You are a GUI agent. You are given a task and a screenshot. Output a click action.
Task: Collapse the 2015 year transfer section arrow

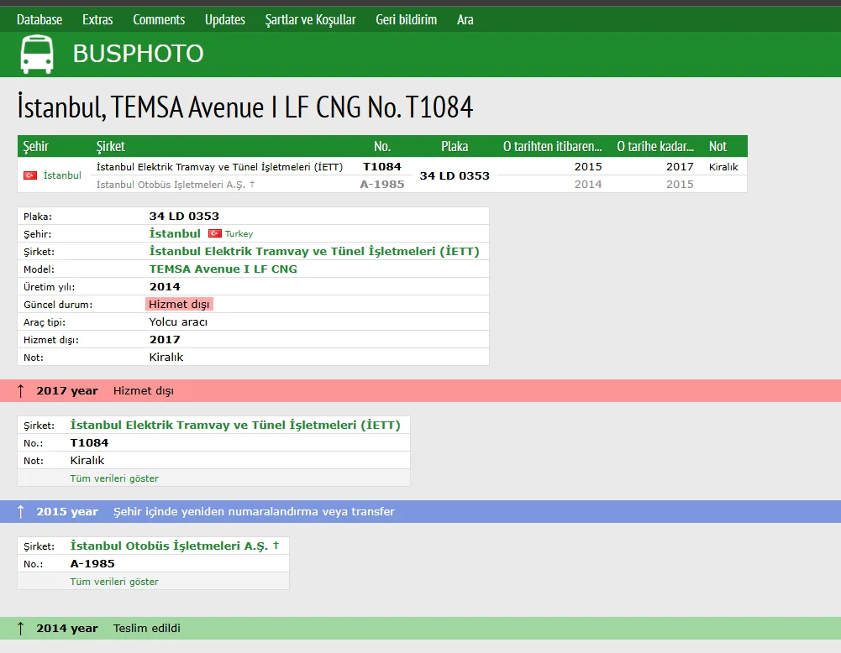coord(21,512)
